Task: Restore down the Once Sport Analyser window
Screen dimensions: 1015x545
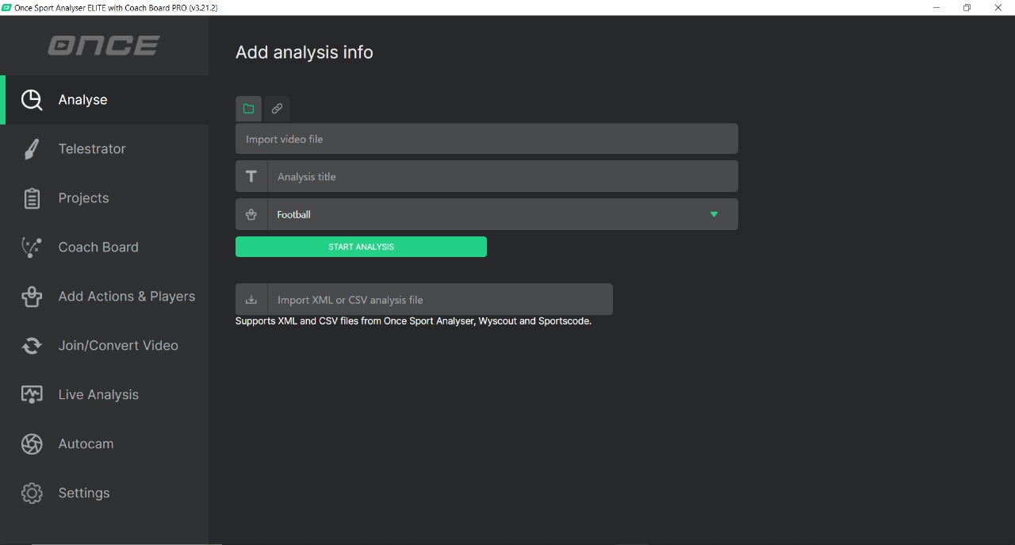Action: pos(967,7)
